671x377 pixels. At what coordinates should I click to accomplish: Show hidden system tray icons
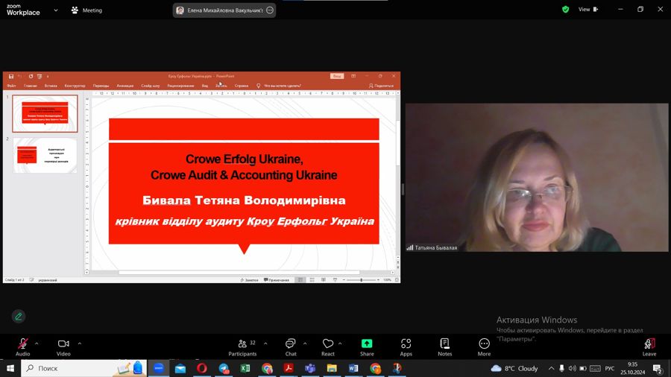551,368
